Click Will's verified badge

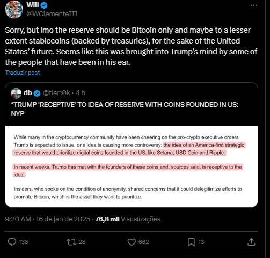44,5
